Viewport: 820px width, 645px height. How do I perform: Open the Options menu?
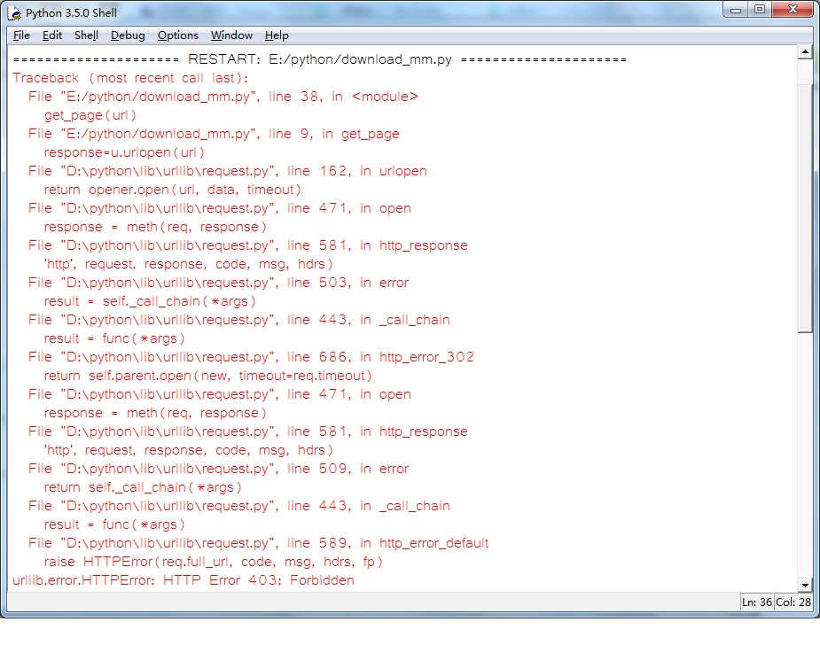point(177,35)
